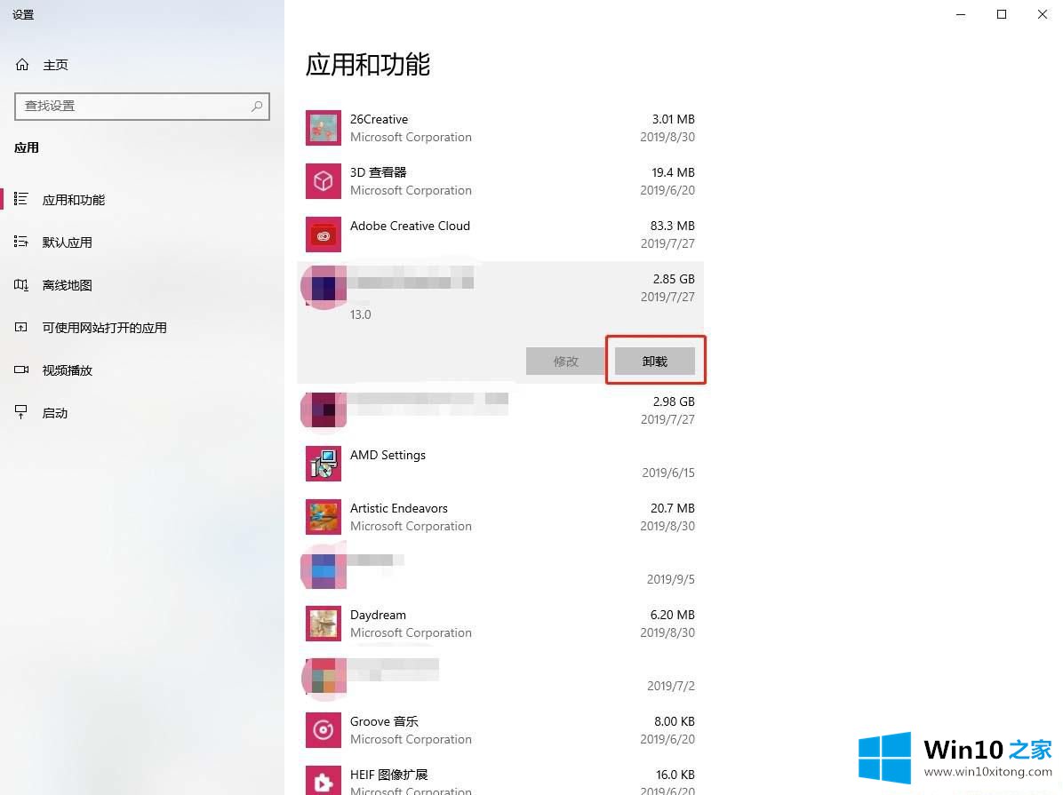Select the Daydream app name
The height and width of the screenshot is (795, 1063).
(379, 615)
